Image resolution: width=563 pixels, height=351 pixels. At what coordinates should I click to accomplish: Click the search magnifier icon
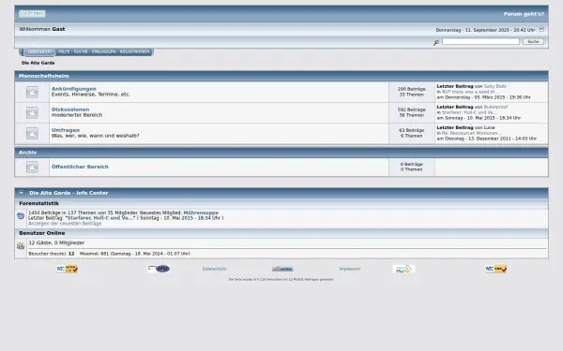coord(436,43)
